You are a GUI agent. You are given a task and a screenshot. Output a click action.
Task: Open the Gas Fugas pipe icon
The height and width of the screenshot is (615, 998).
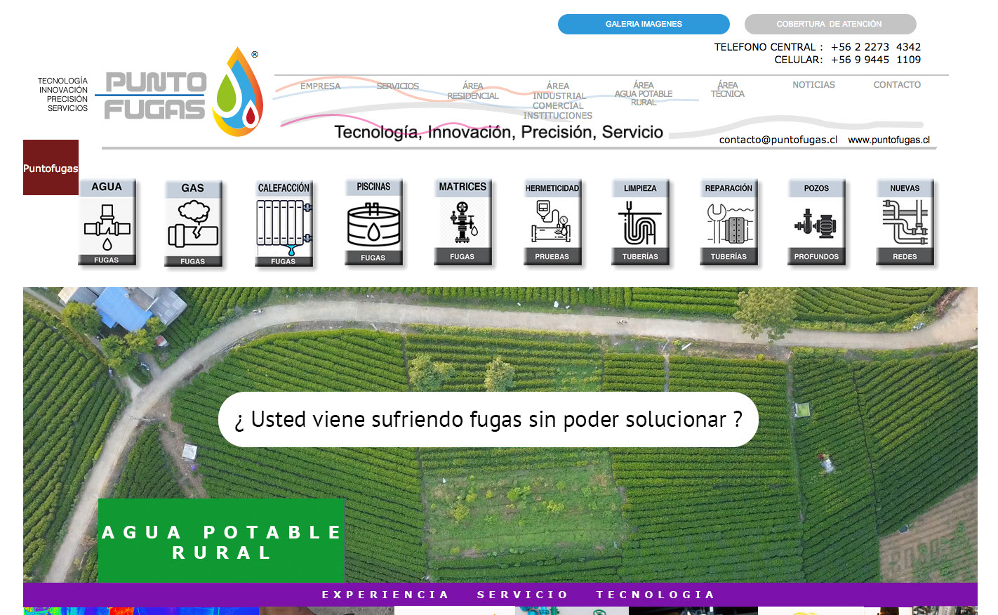pyautogui.click(x=193, y=224)
